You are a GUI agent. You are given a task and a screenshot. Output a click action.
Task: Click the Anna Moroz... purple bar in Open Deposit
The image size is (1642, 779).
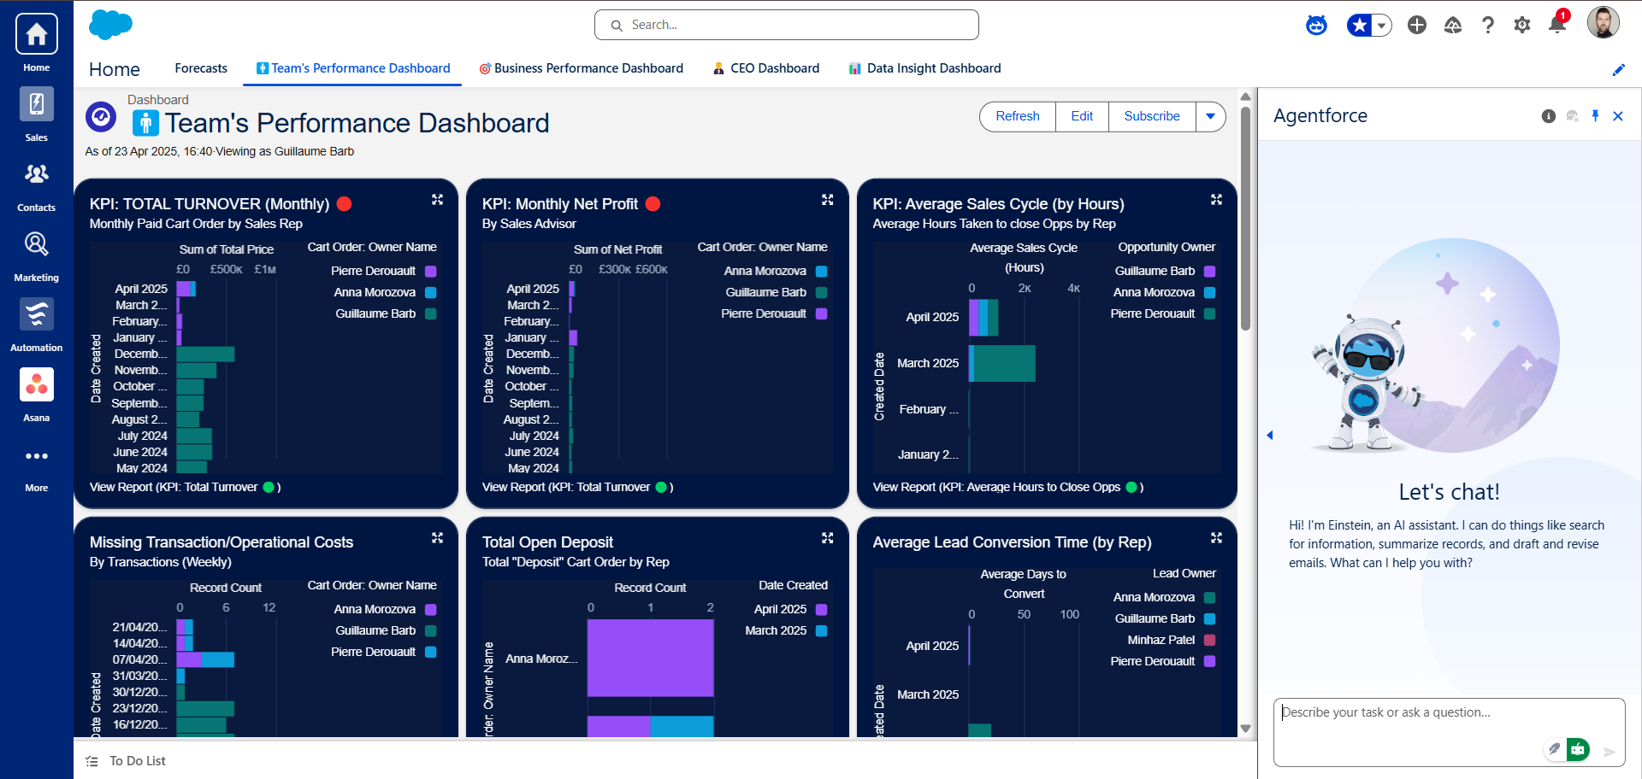[650, 659]
